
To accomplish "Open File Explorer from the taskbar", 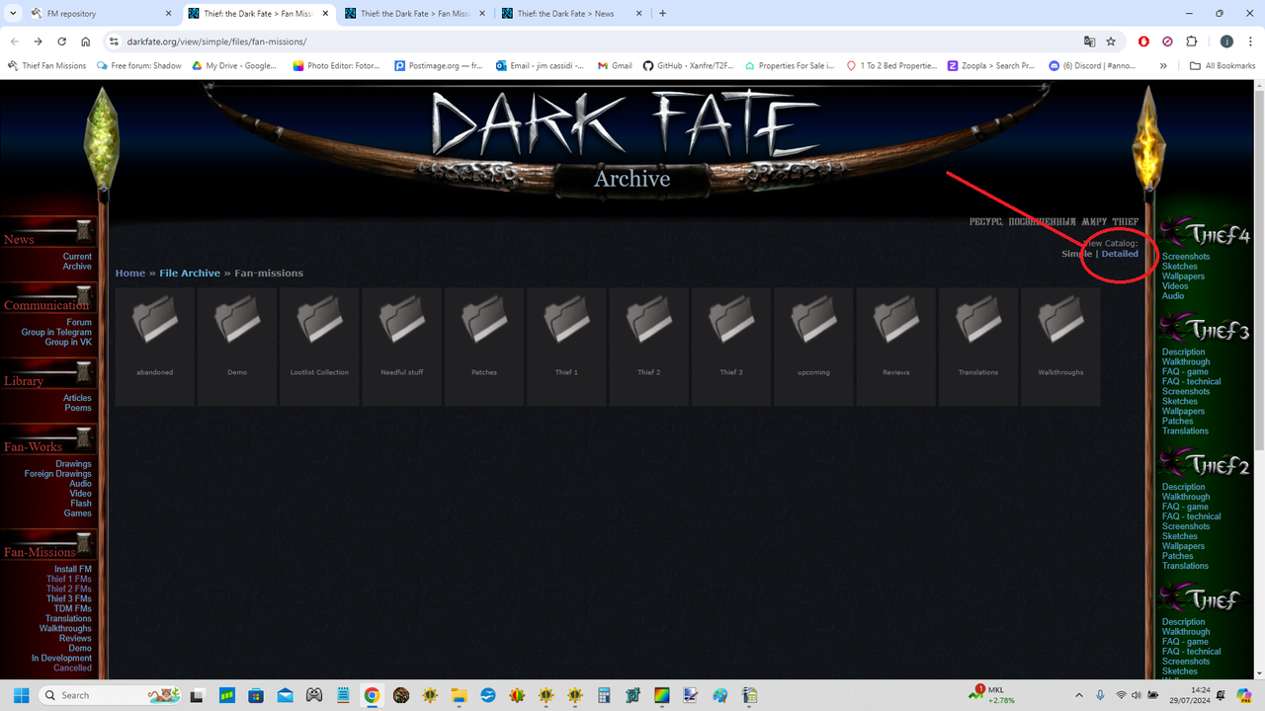I will 459,695.
